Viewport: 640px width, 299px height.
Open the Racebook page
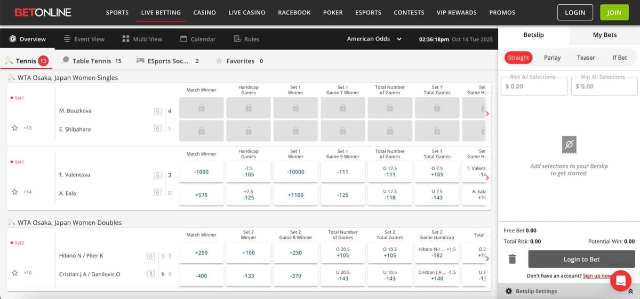point(294,12)
